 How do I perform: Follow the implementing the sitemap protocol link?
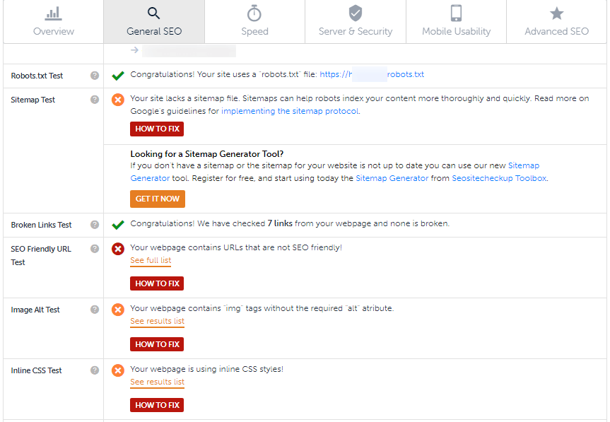coord(290,111)
